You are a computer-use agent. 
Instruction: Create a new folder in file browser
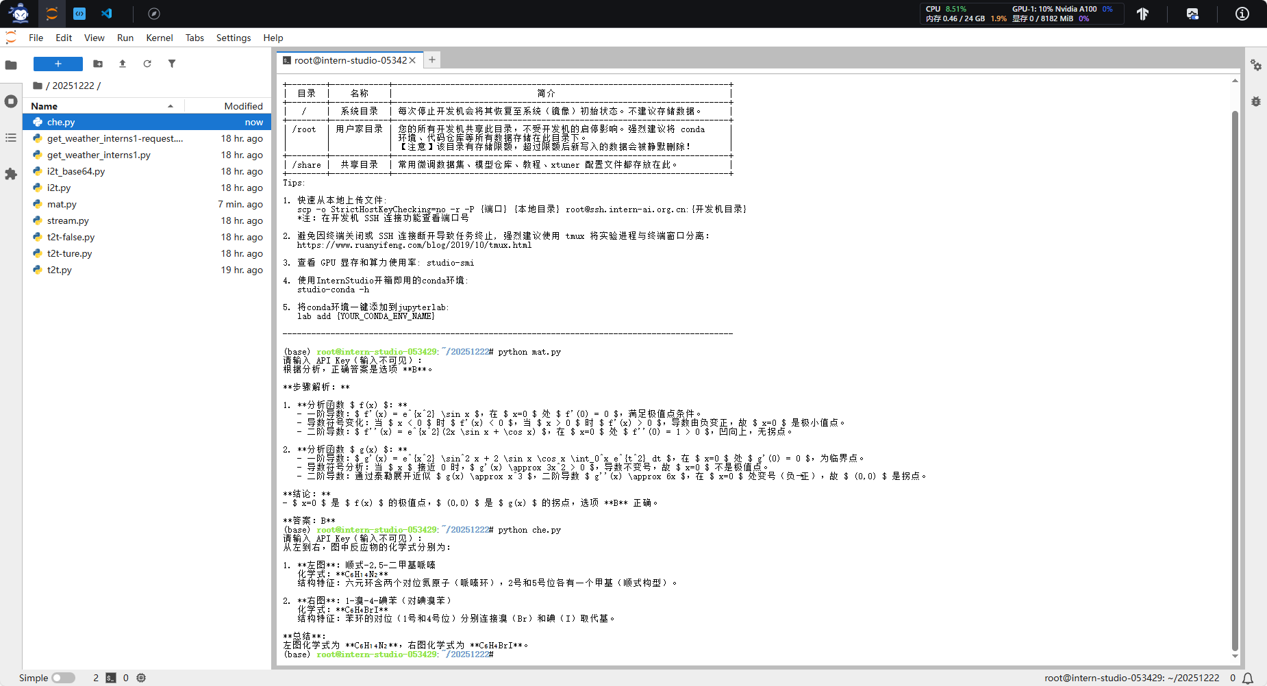[x=98, y=64]
